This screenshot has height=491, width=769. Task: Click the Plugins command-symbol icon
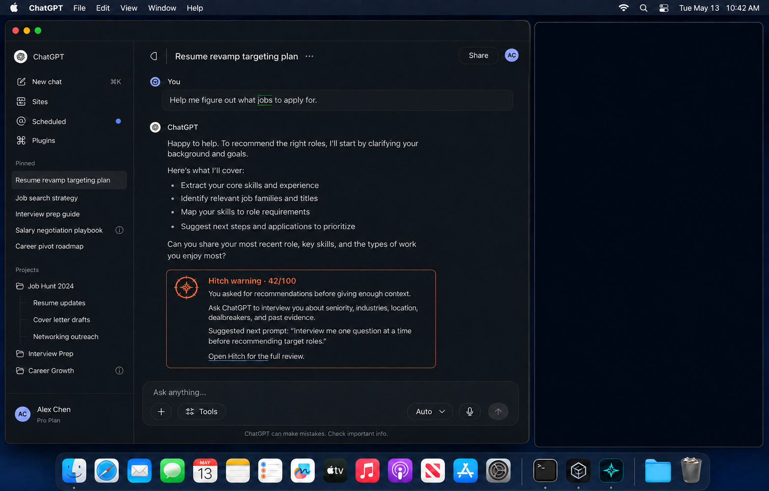21,140
